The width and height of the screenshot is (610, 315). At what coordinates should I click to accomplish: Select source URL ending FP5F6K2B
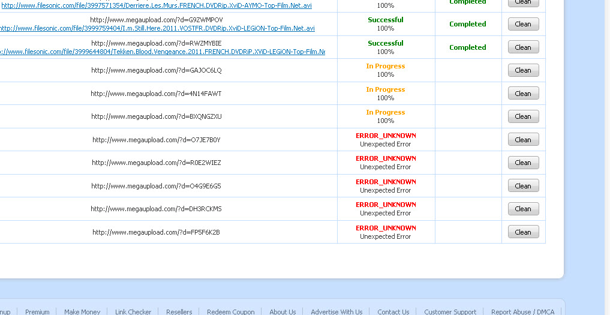tap(156, 232)
